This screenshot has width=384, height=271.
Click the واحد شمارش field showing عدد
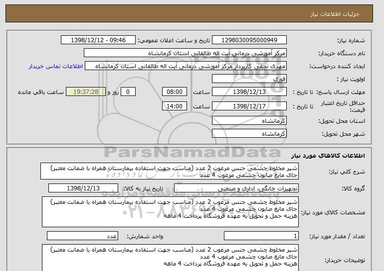82,236
